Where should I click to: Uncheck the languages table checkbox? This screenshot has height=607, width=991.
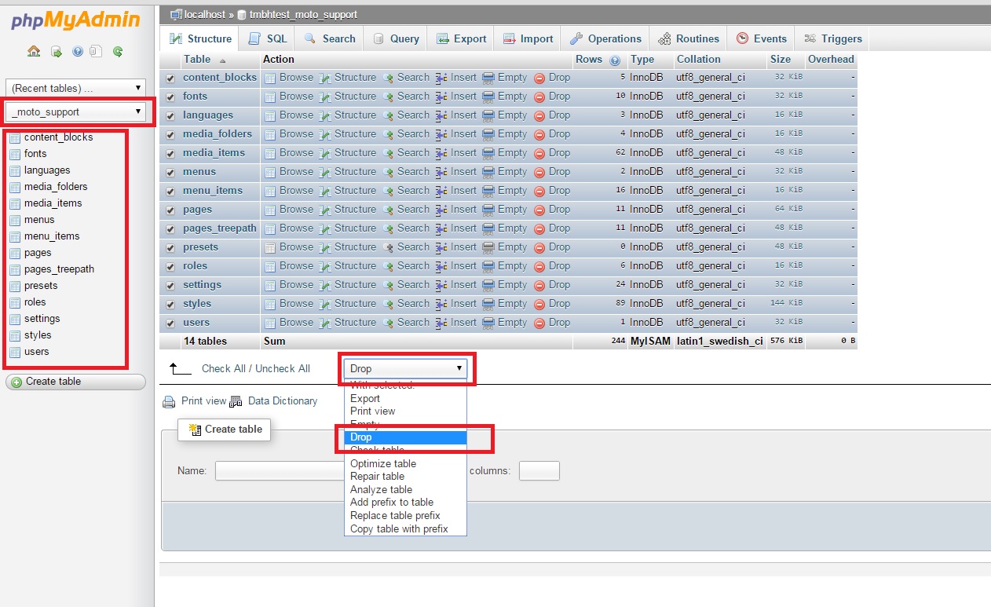[x=170, y=115]
